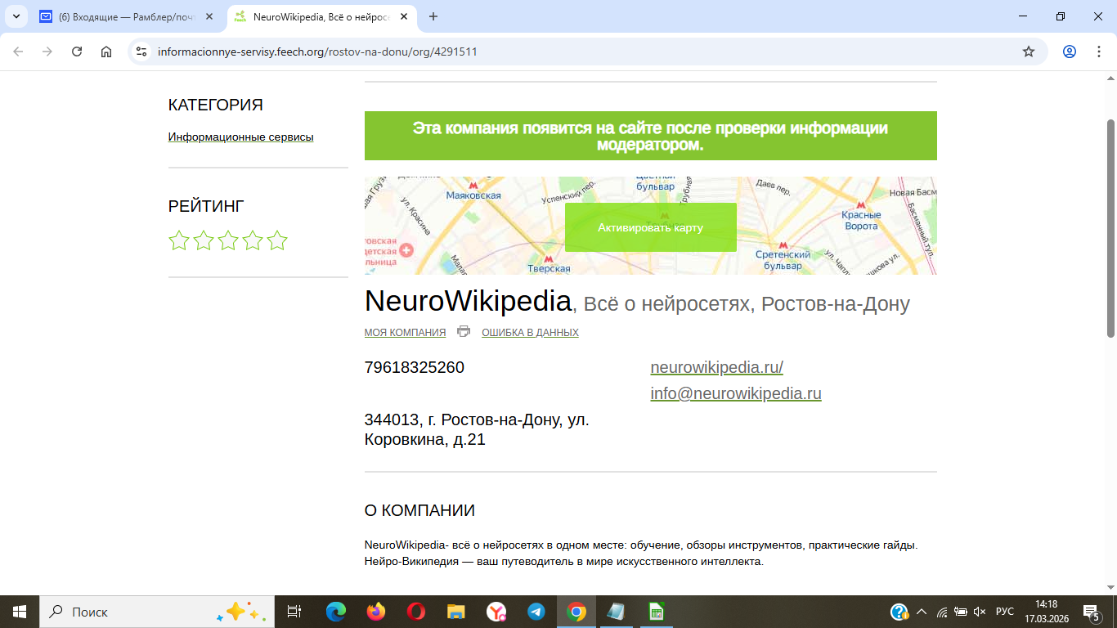View site information icon in address bar

141,52
